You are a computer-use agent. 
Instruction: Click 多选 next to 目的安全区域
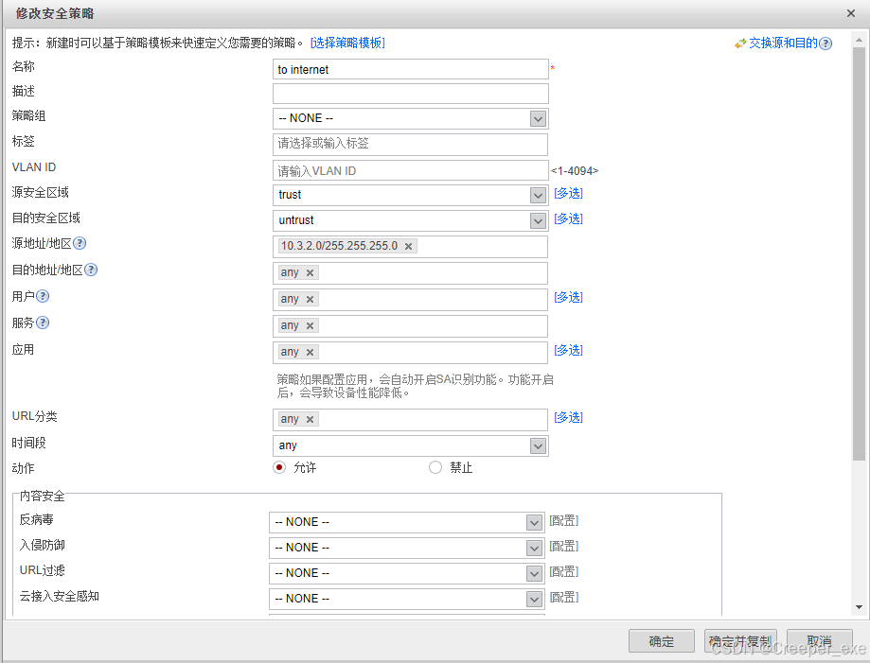[568, 218]
